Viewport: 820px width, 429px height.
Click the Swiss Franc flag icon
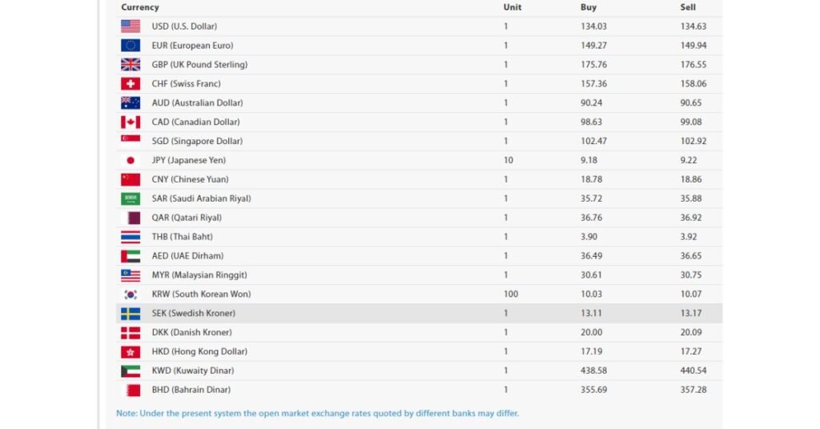(x=131, y=83)
